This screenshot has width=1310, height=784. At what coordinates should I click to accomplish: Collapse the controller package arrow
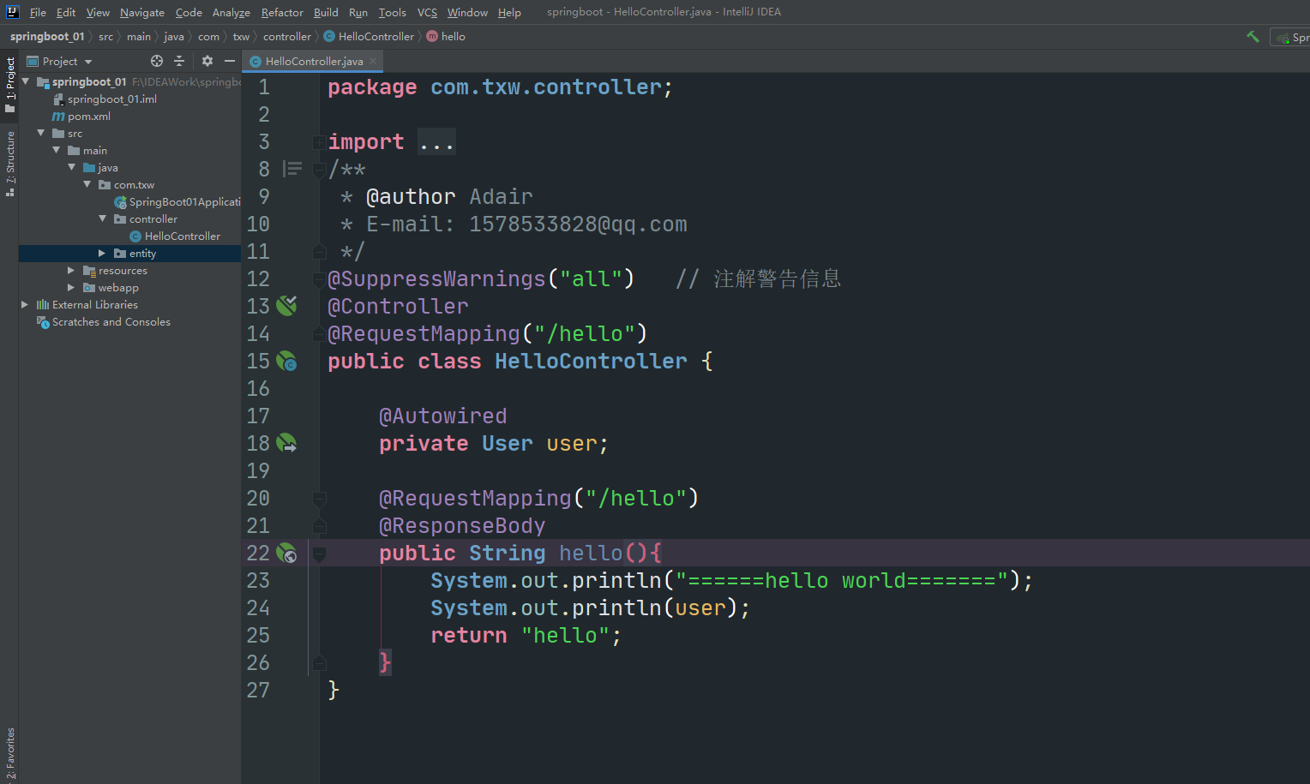pos(103,218)
